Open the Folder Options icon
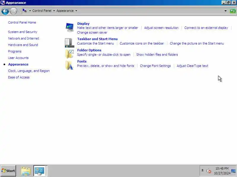 [x=70, y=54]
